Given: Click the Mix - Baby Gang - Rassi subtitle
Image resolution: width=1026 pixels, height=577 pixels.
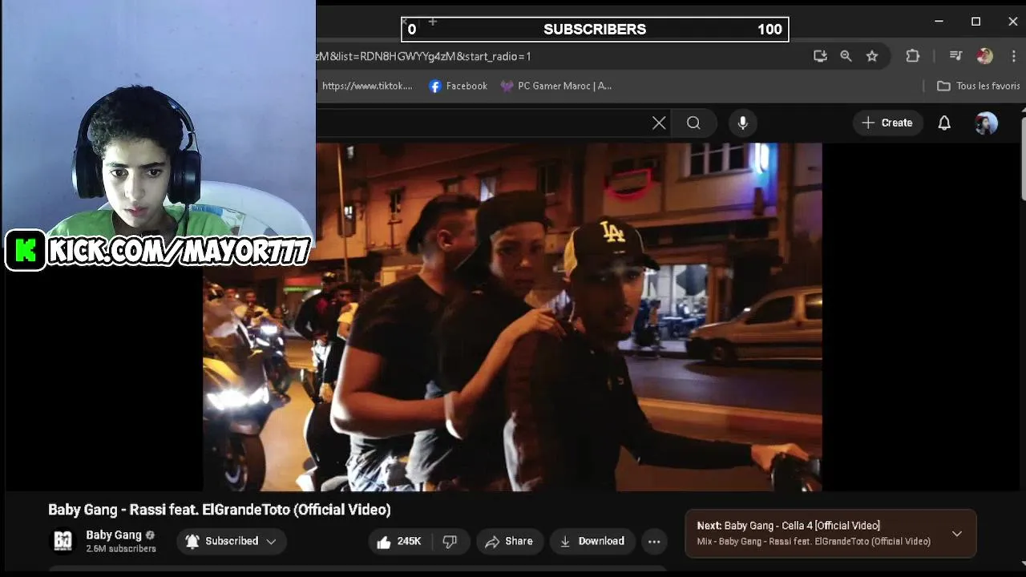Looking at the screenshot, I should pyautogui.click(x=814, y=542).
